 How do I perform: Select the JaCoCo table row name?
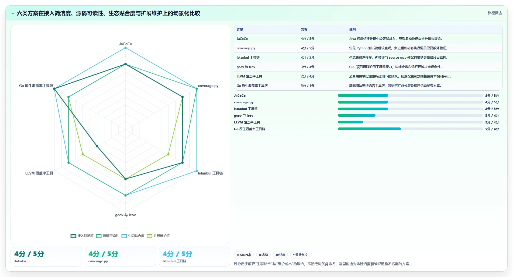tap(242, 39)
